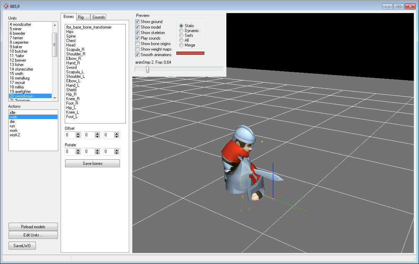Select the walk action

click(x=33, y=117)
